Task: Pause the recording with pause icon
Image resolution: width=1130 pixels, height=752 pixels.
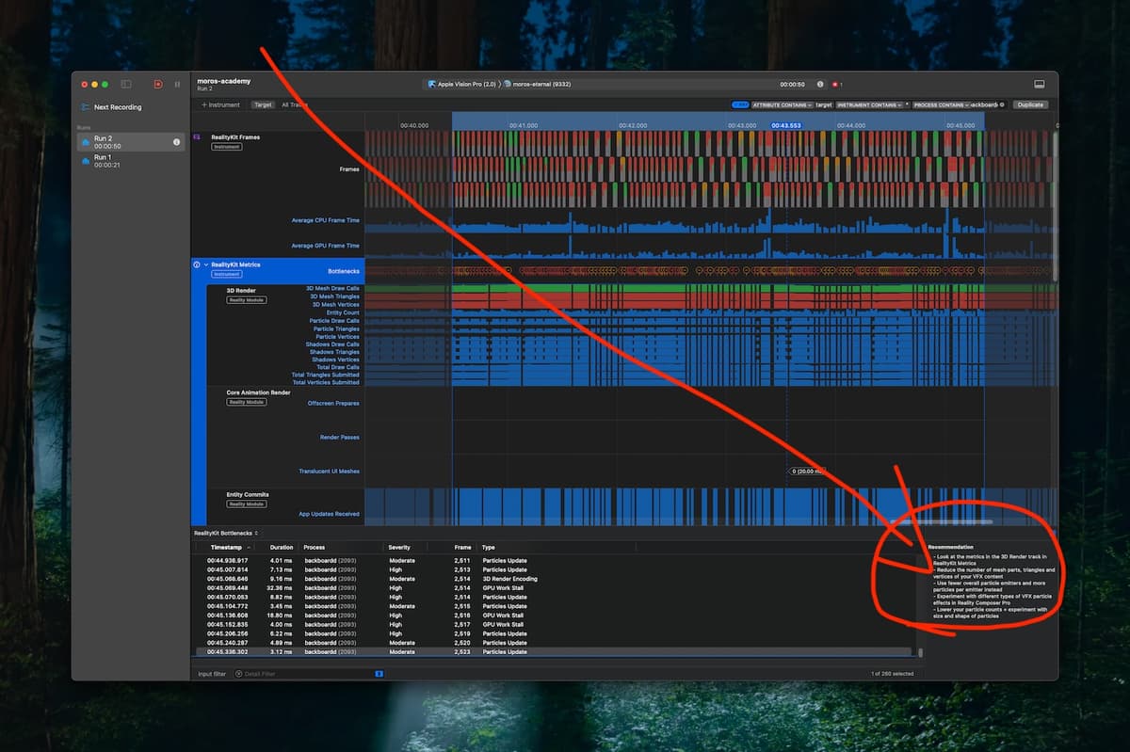Action: (177, 85)
